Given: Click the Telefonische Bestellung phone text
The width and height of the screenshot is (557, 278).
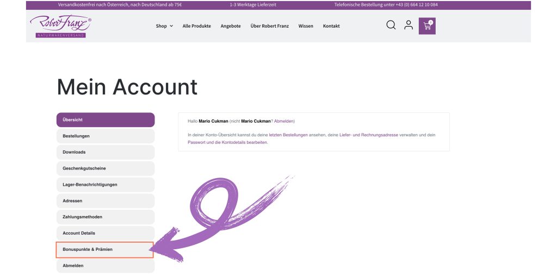Looking at the screenshot, I should (x=386, y=5).
